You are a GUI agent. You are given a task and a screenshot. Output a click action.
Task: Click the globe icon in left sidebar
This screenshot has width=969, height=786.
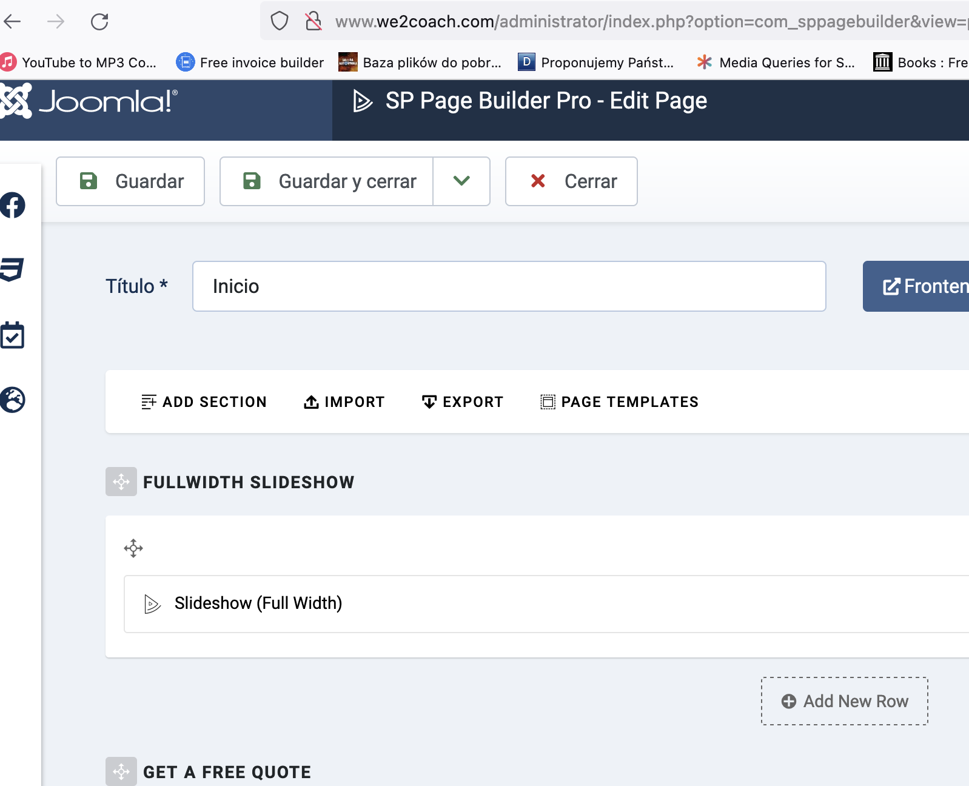coord(13,400)
